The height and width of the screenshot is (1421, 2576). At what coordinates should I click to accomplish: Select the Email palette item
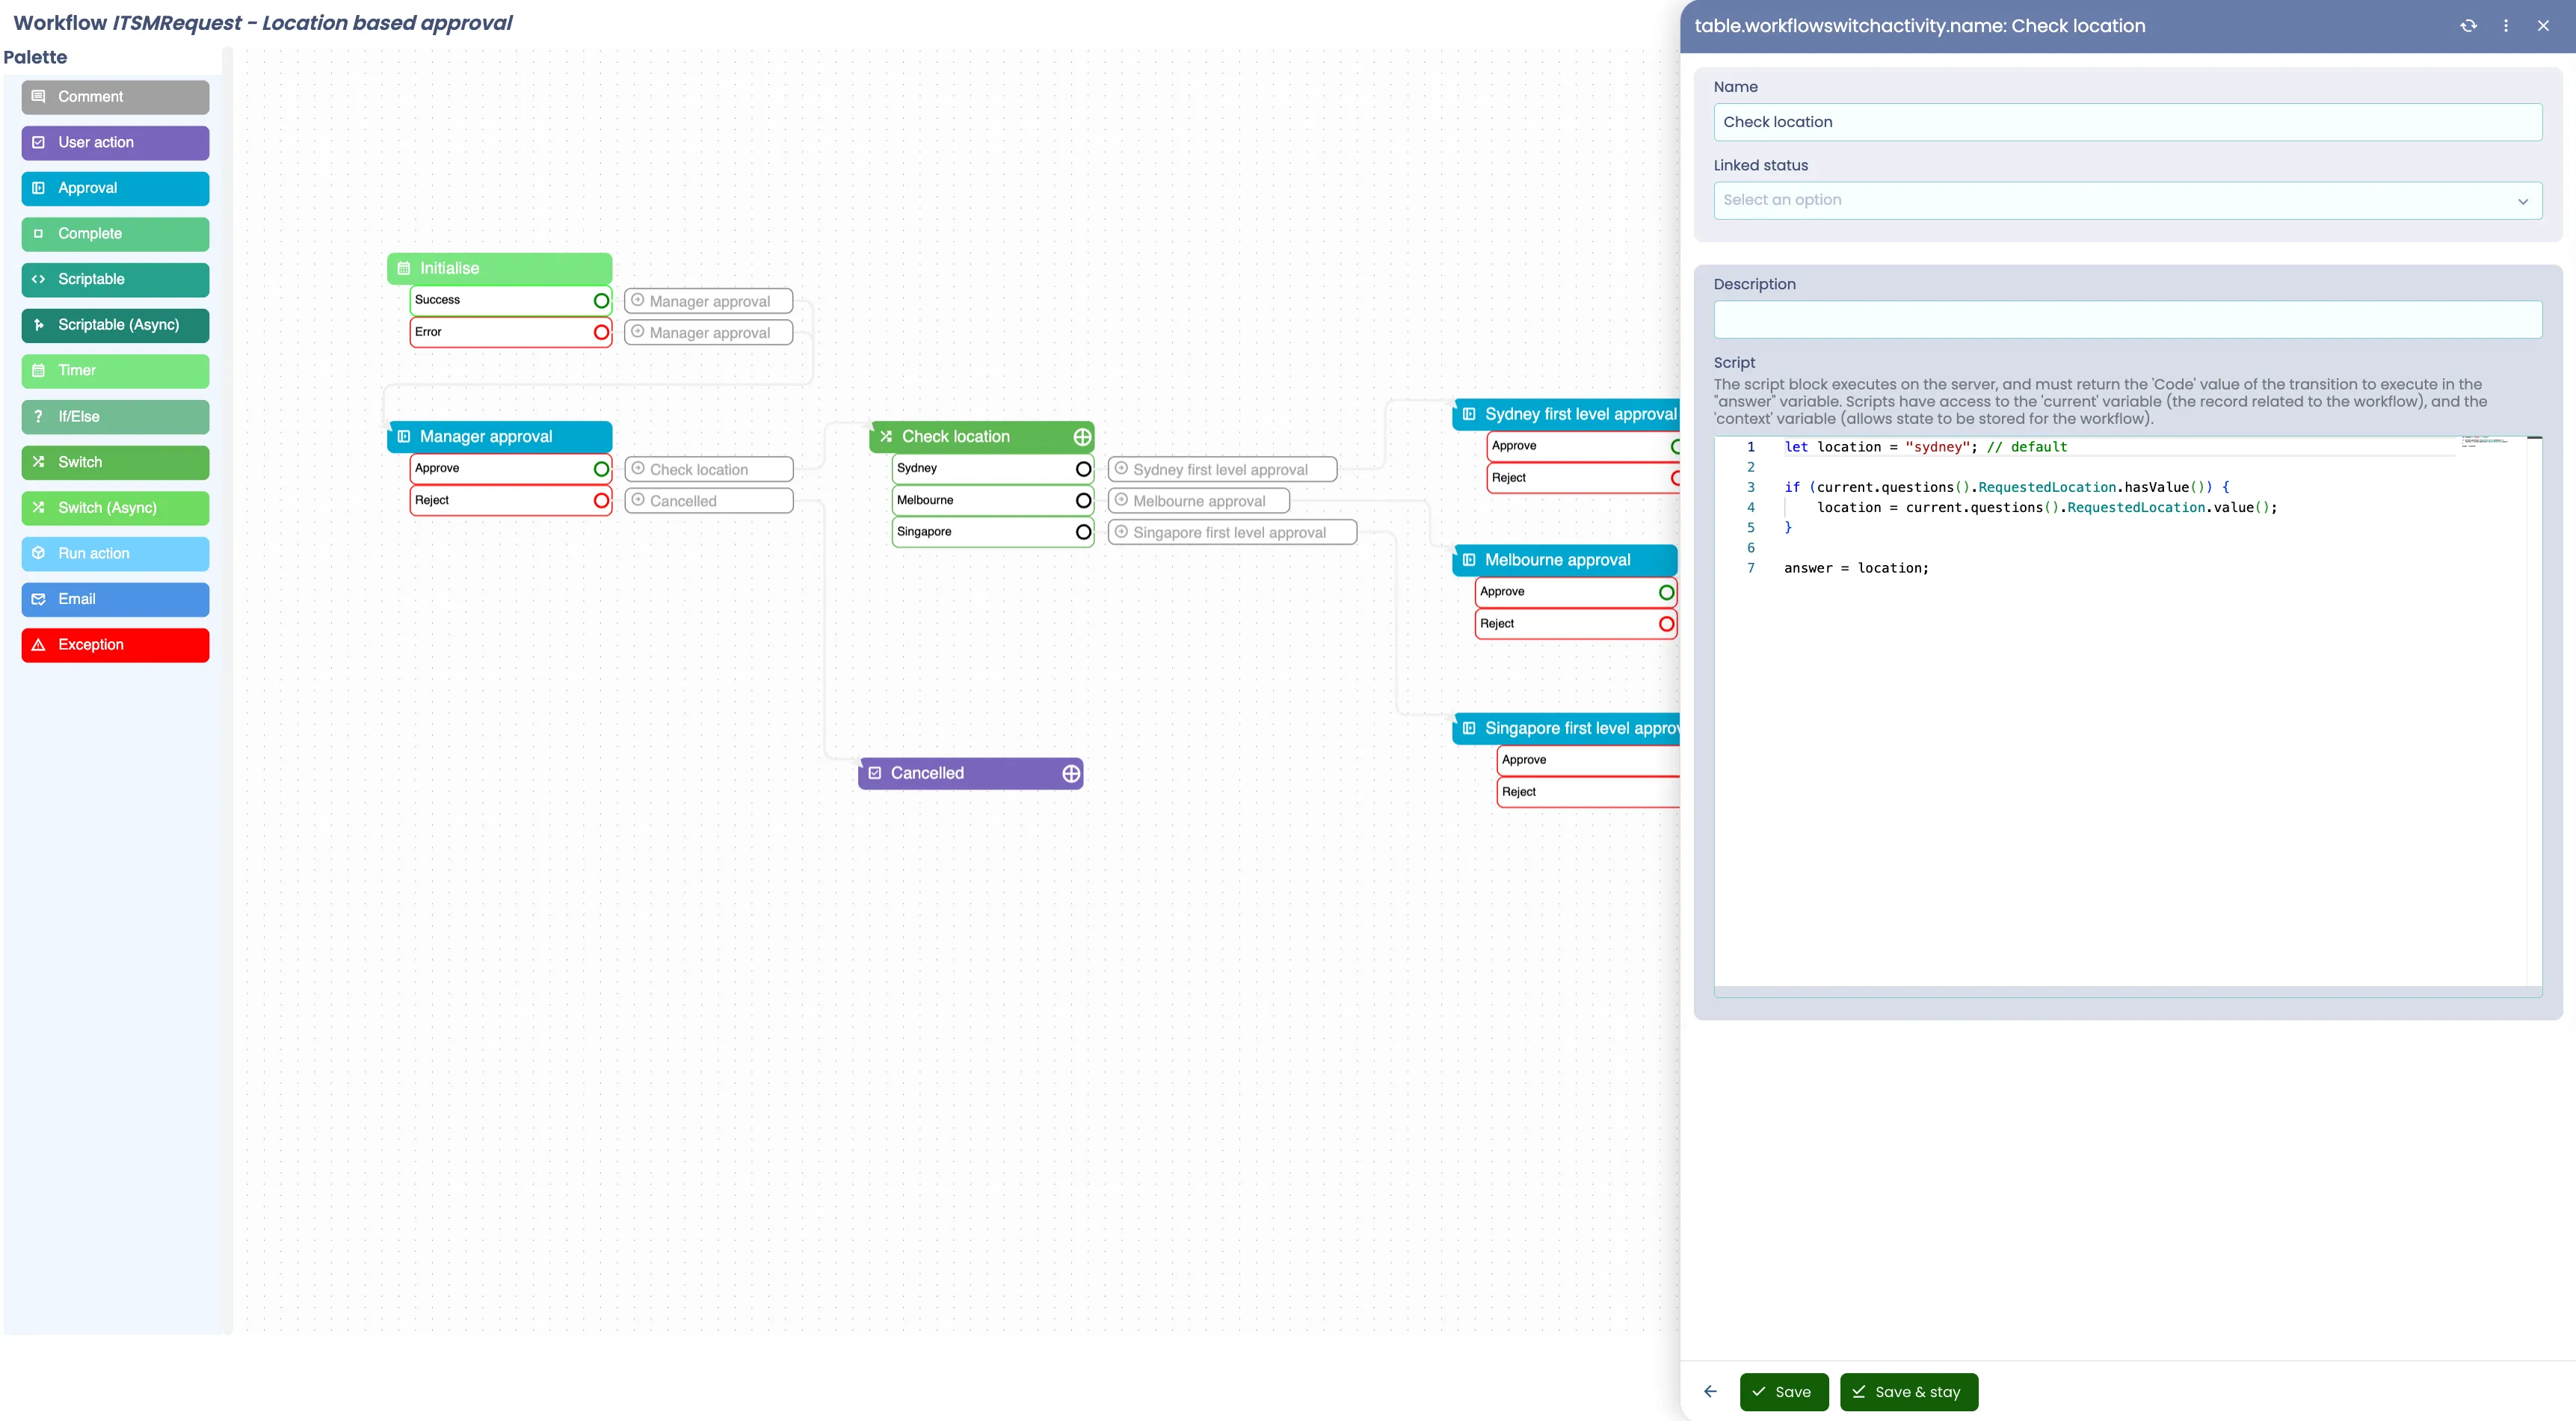[115, 599]
